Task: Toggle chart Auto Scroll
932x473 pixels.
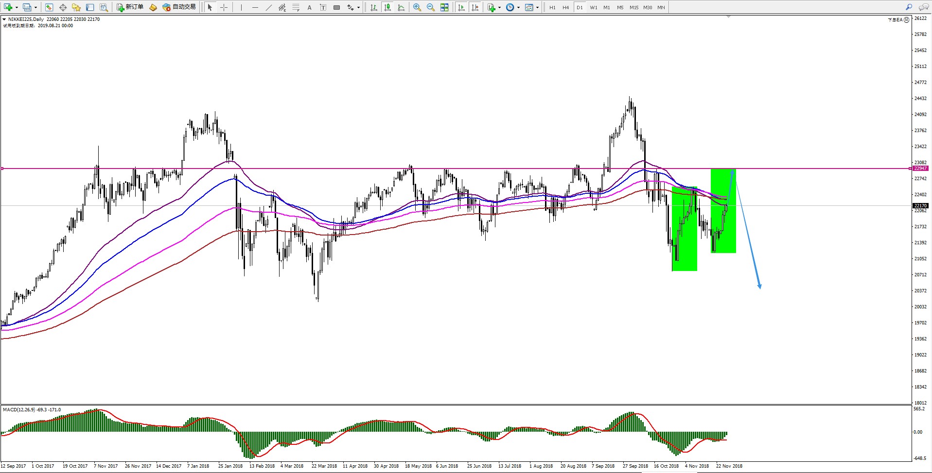Action: tap(461, 7)
